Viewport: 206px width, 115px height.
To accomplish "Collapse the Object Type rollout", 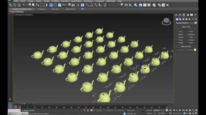I will [186, 27].
